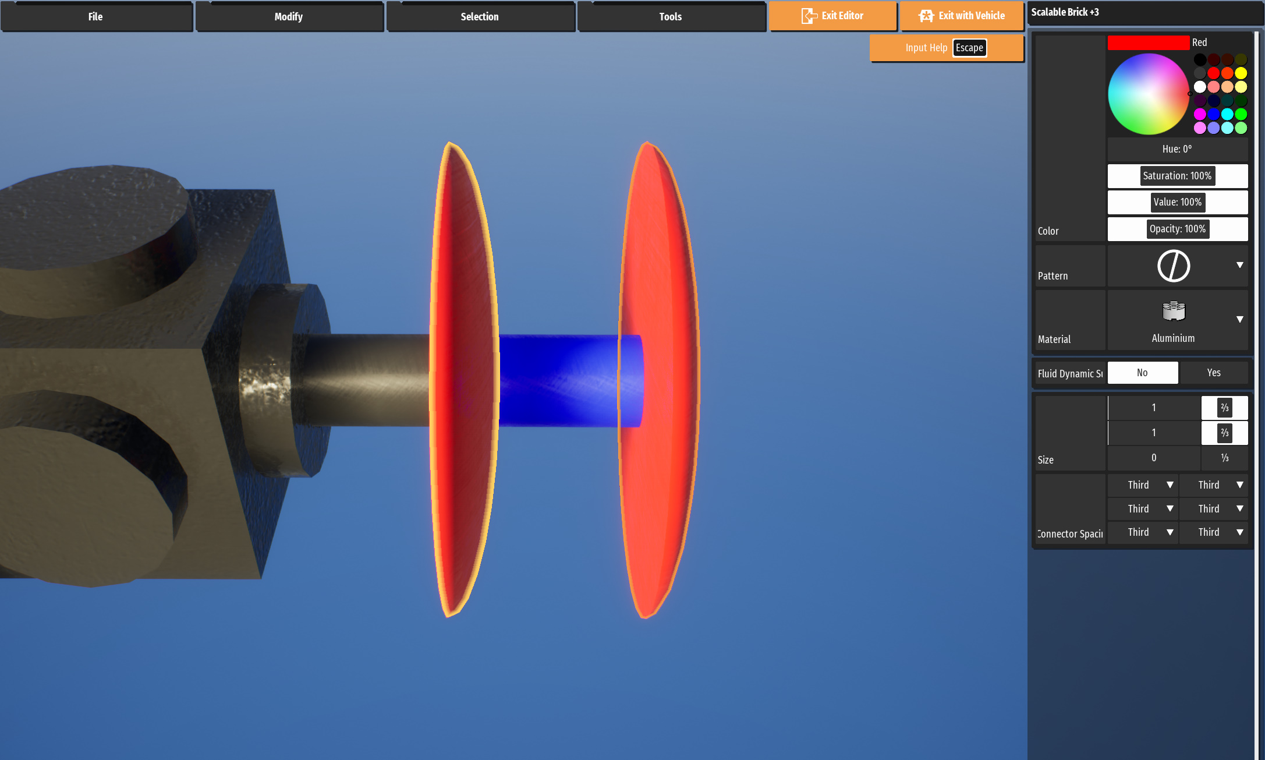Click the first Size value field

pos(1153,408)
